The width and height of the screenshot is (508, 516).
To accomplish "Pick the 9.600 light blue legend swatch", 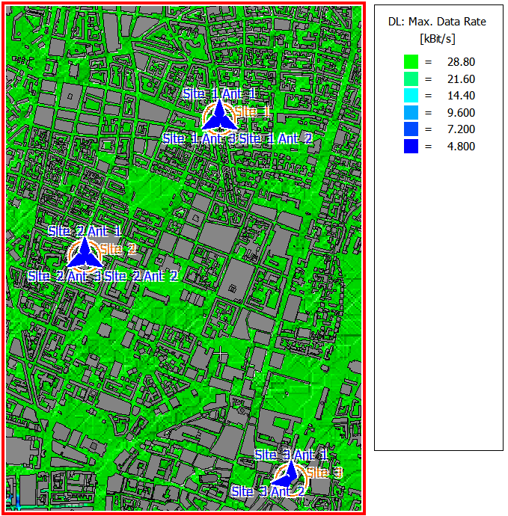I will 411,112.
